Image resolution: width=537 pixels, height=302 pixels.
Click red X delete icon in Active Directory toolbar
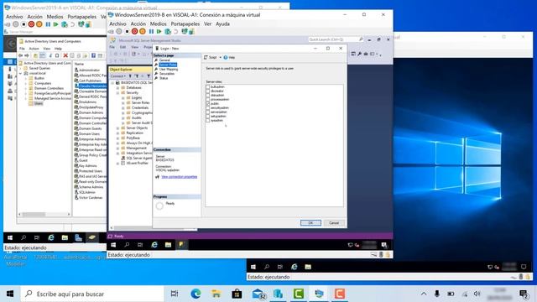point(65,55)
